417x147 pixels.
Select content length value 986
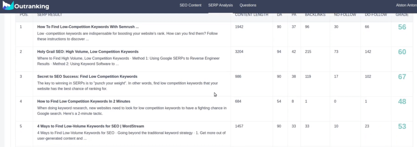point(238,77)
